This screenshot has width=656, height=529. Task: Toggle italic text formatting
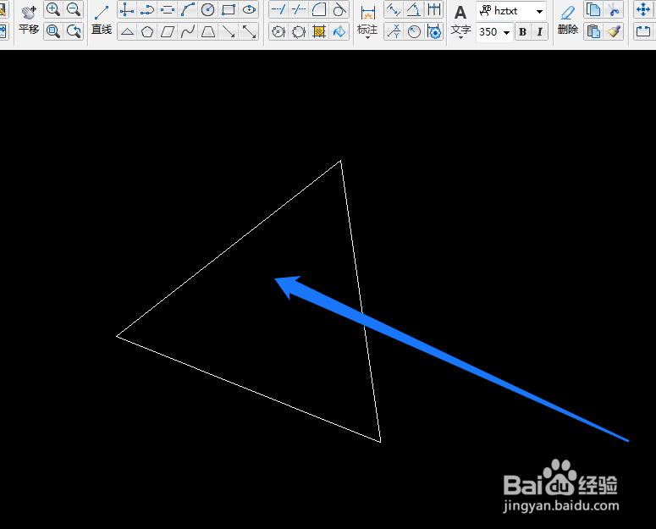tap(540, 32)
